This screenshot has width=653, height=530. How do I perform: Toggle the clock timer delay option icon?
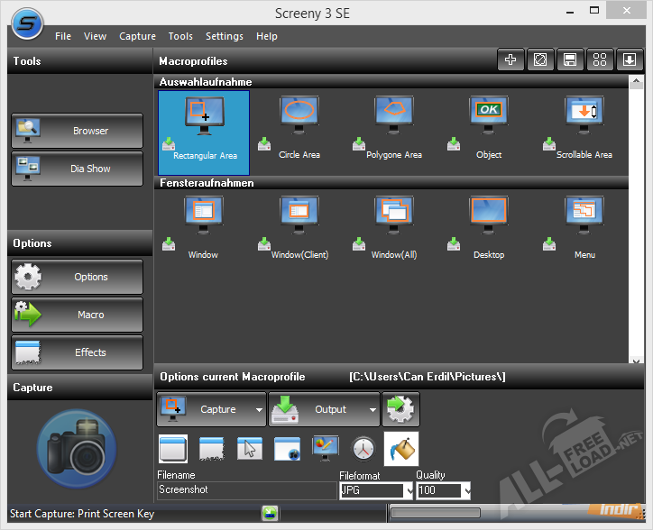click(363, 449)
